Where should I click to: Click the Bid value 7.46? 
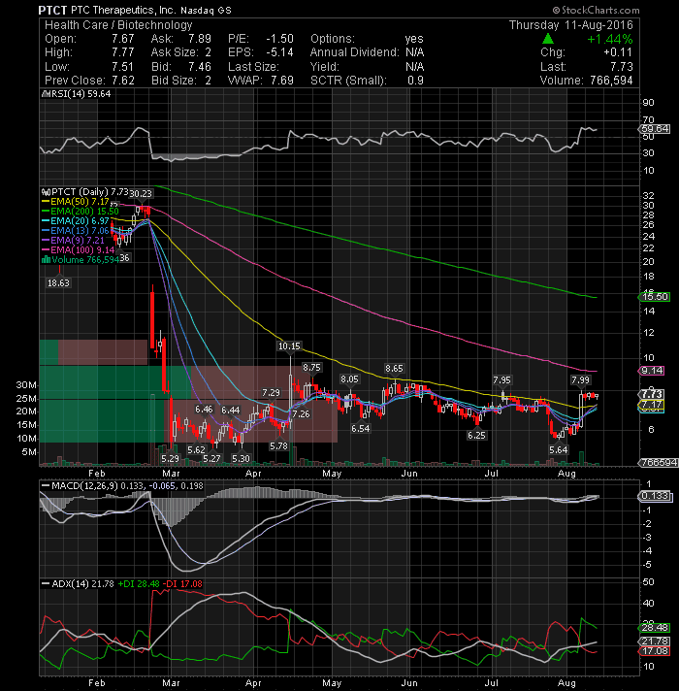[x=200, y=67]
